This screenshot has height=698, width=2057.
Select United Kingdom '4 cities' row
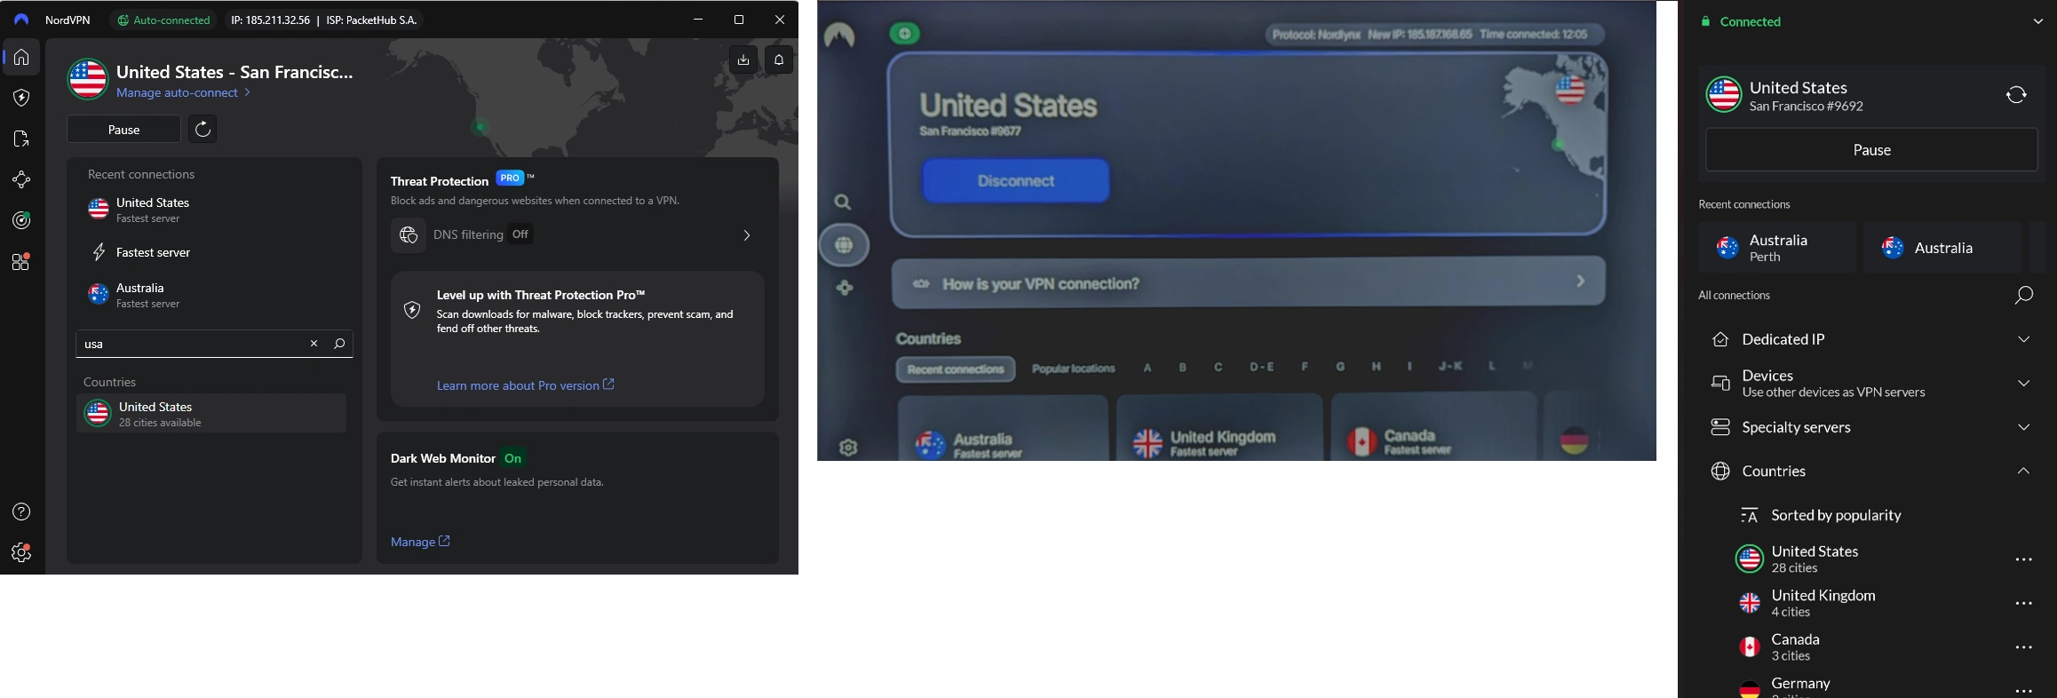coord(1871,604)
